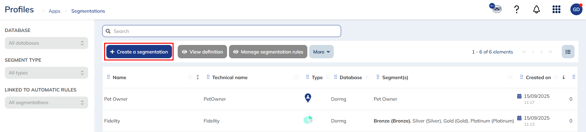Click the Fidelity pie chart type icon

point(308,120)
